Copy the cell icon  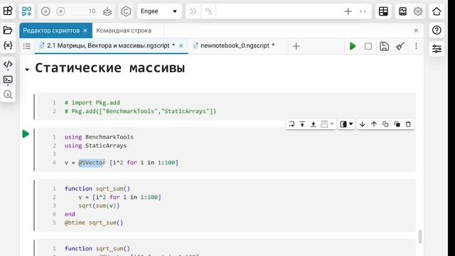click(x=385, y=124)
